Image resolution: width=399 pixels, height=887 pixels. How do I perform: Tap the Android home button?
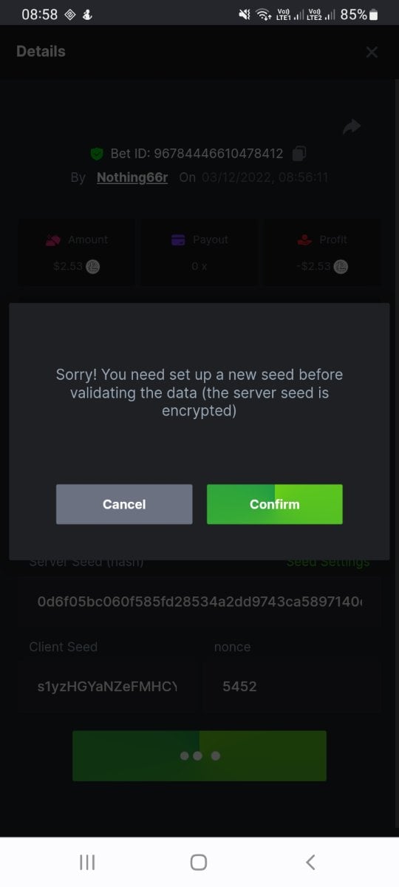click(x=199, y=862)
